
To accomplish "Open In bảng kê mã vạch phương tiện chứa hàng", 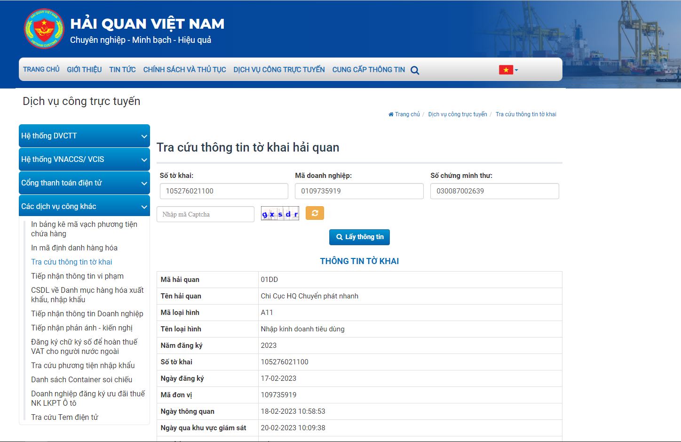I will (84, 229).
